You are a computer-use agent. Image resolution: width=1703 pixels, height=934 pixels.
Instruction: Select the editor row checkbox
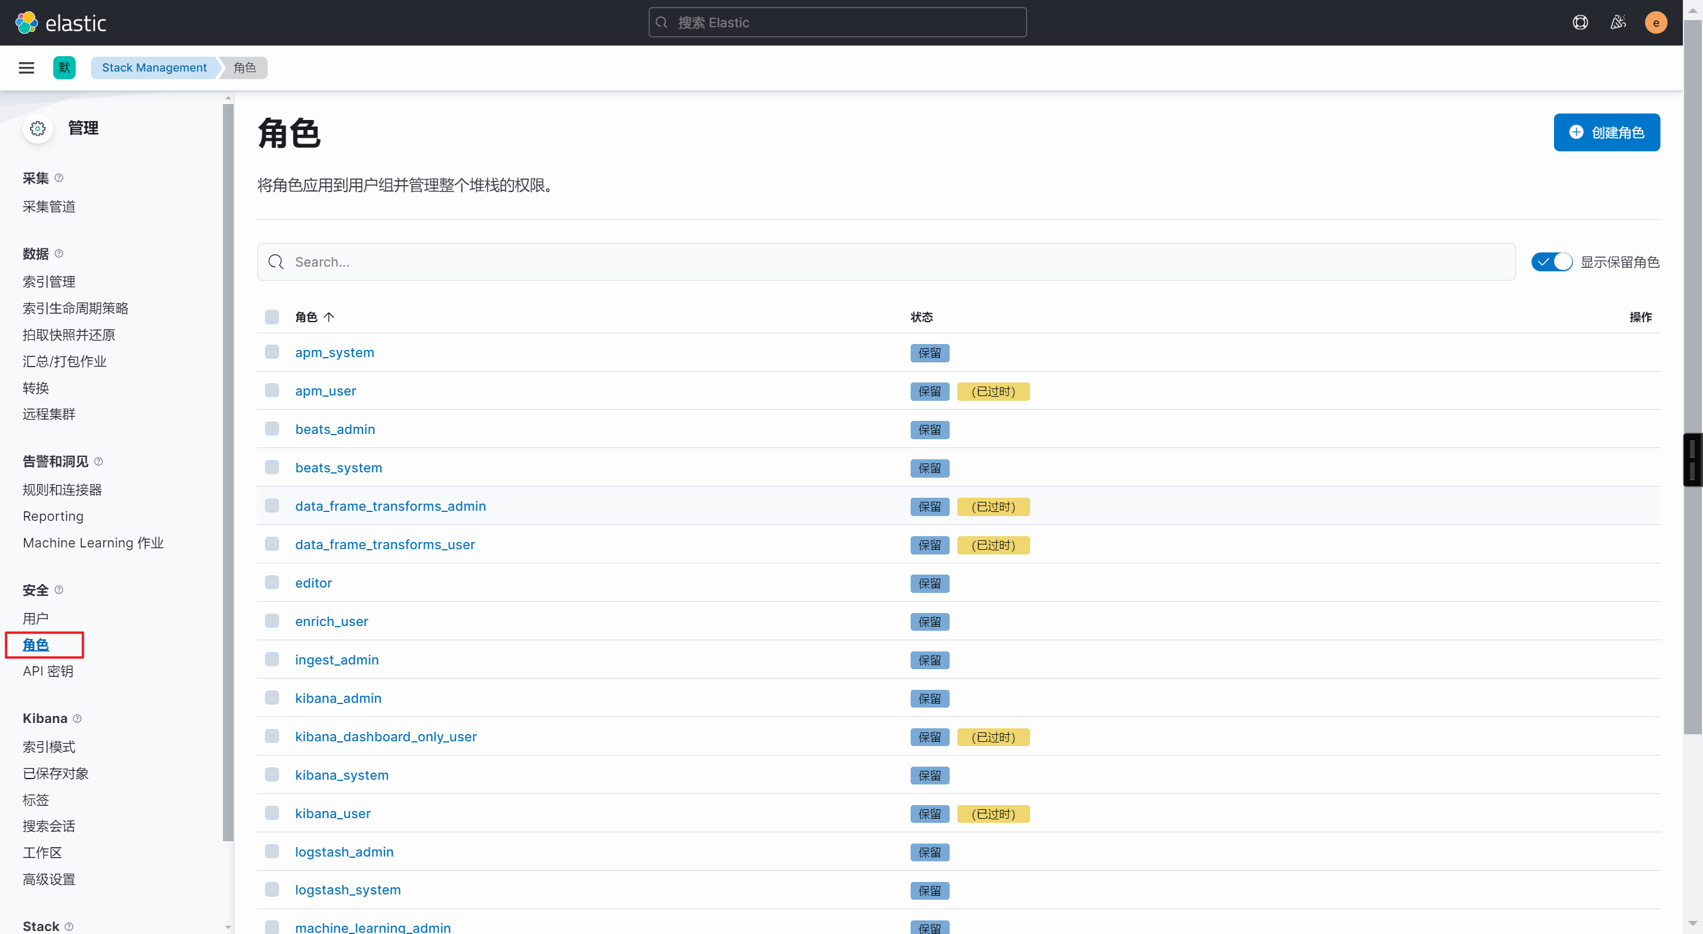(272, 582)
